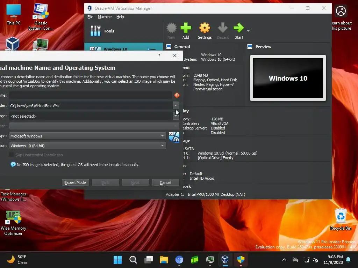Click the Back button in the wizard
The image size is (358, 268).
[105, 183]
